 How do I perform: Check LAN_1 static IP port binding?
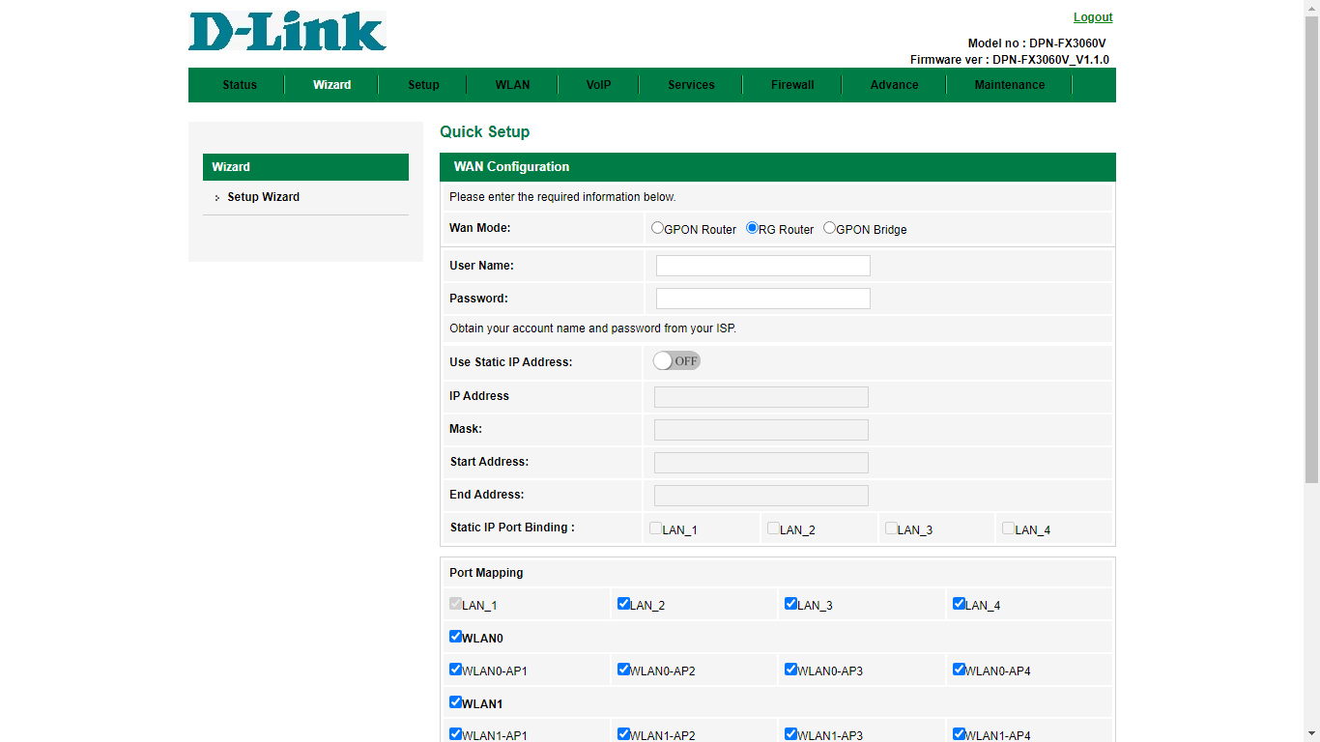pyautogui.click(x=655, y=528)
